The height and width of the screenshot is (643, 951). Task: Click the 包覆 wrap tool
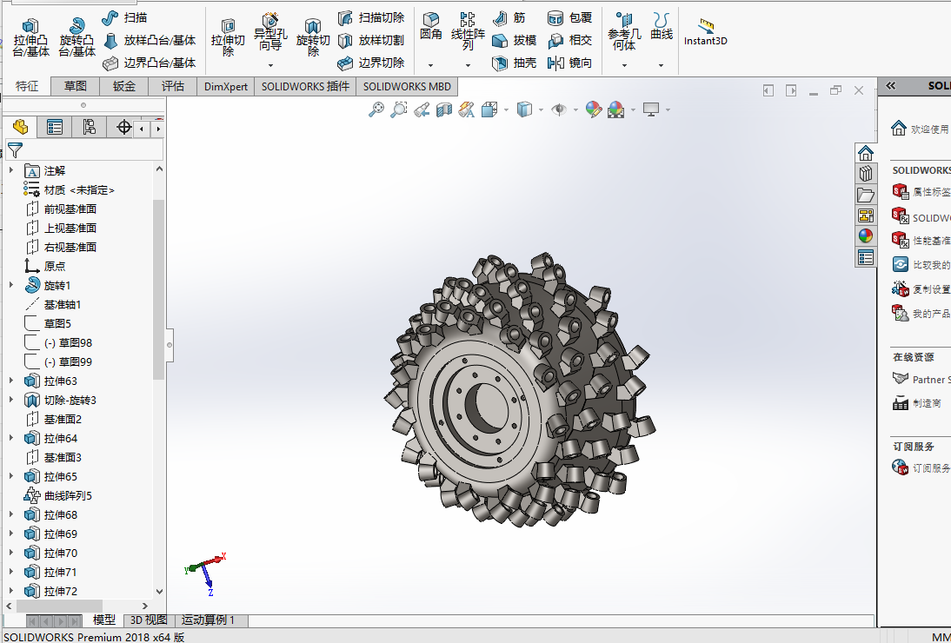coord(569,17)
